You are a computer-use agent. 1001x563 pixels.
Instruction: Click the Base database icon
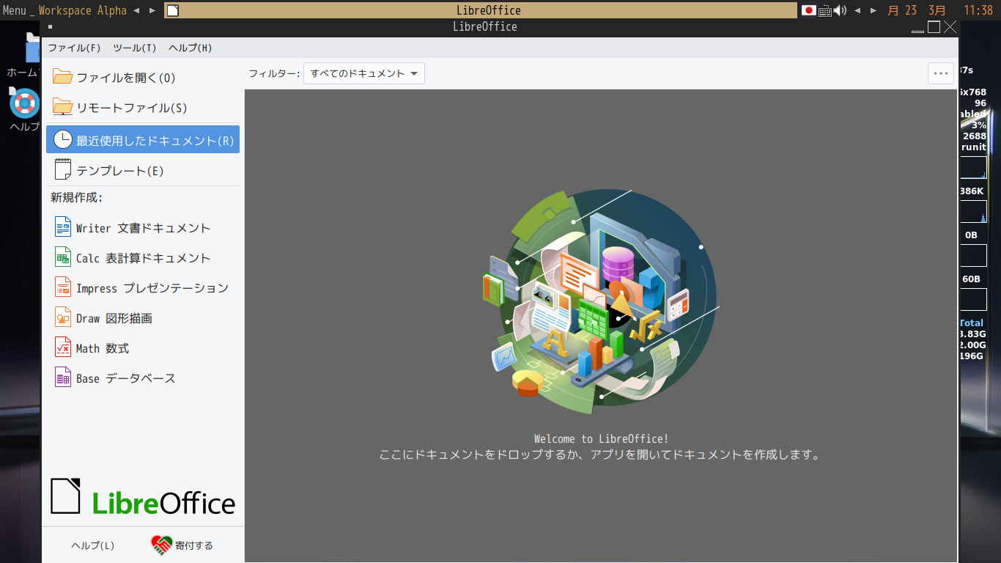coord(63,378)
